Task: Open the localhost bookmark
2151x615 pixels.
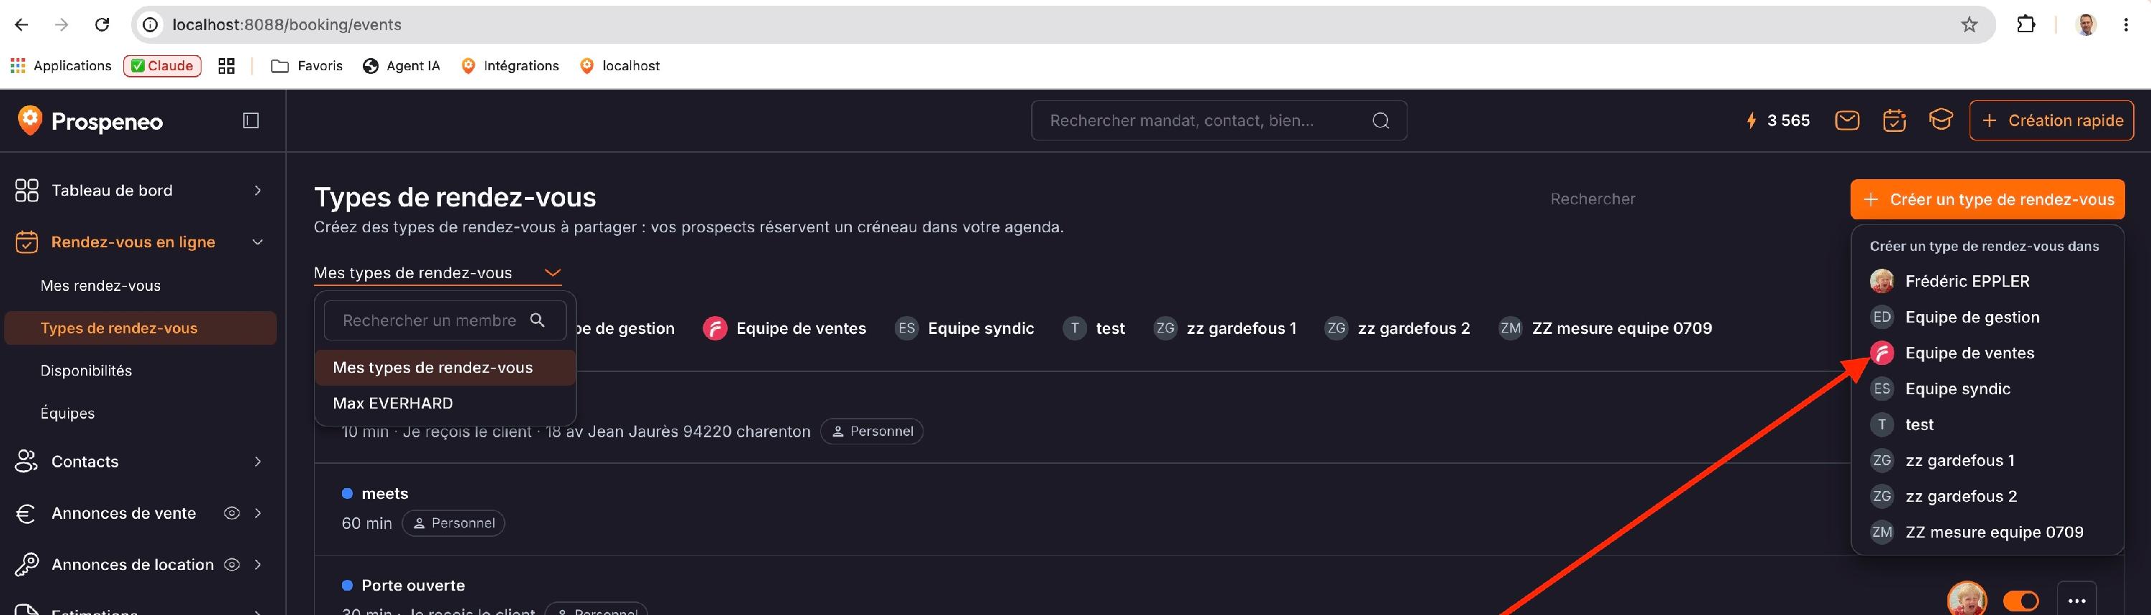Action: pos(619,66)
